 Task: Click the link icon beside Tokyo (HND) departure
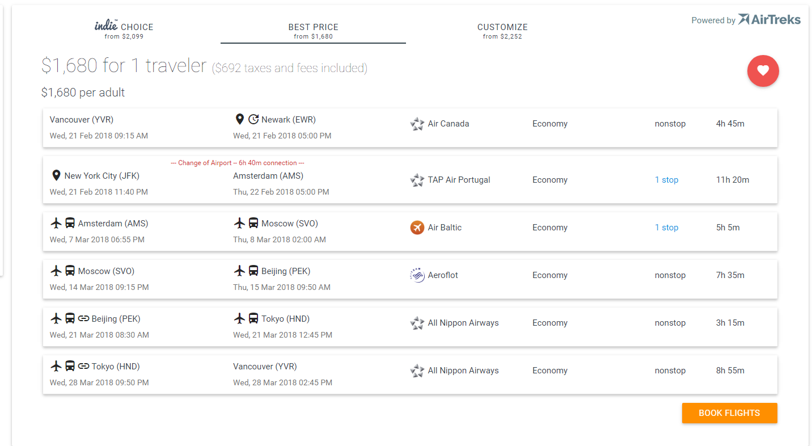84,366
